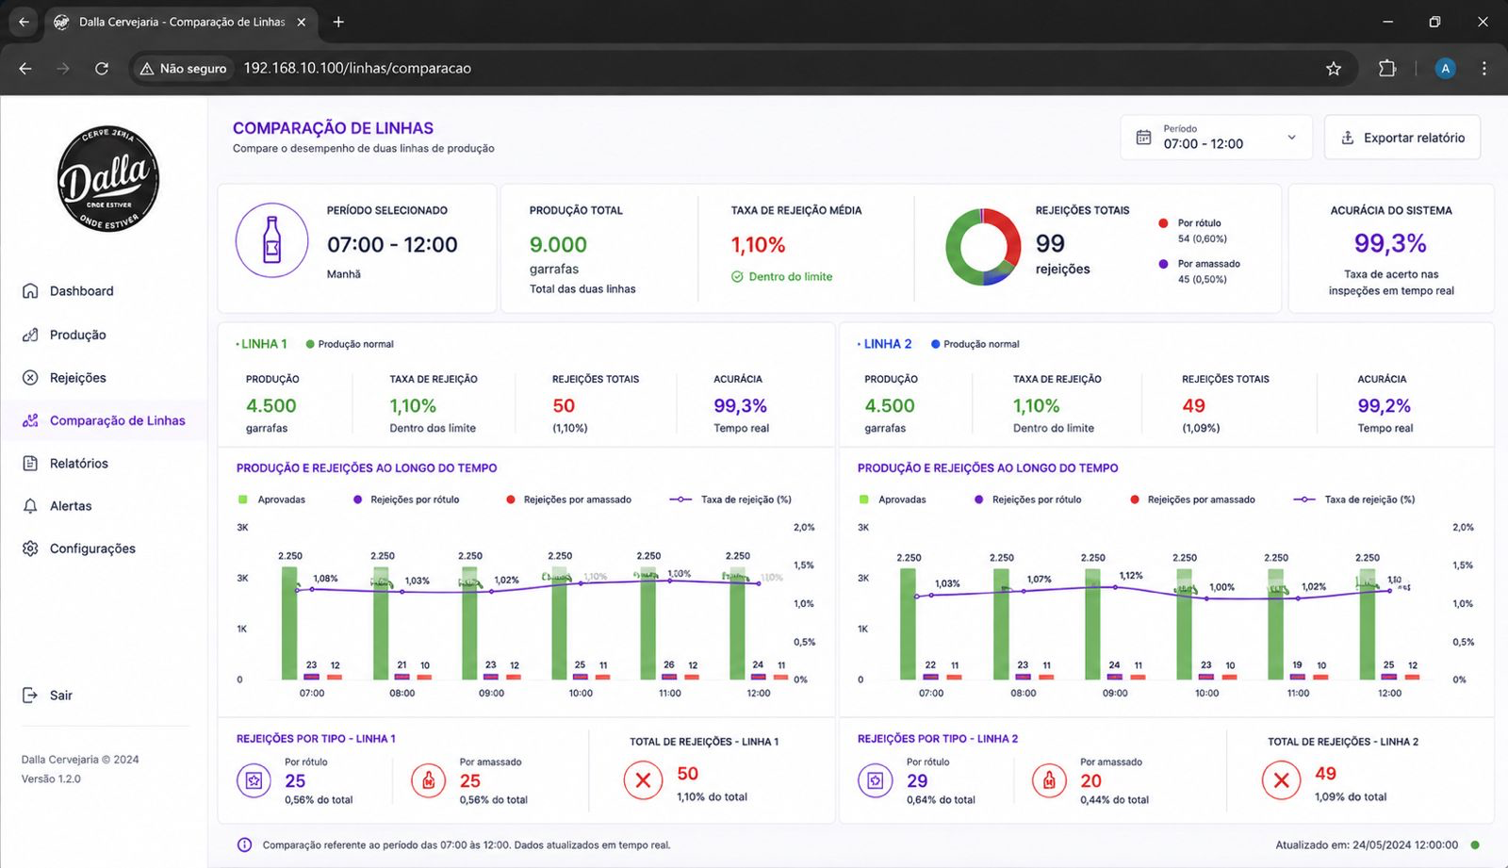Open the browser three-dot menu
This screenshot has height=868, width=1508.
(x=1484, y=68)
